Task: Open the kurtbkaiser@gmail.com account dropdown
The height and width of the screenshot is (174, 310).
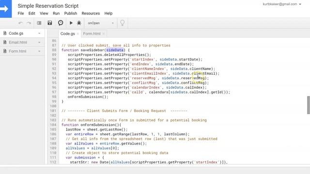Action: click(282, 4)
